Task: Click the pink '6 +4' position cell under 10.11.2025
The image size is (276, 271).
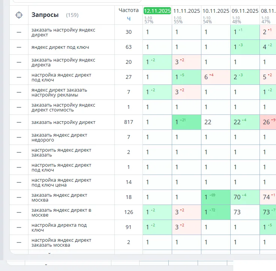Action: (216, 77)
